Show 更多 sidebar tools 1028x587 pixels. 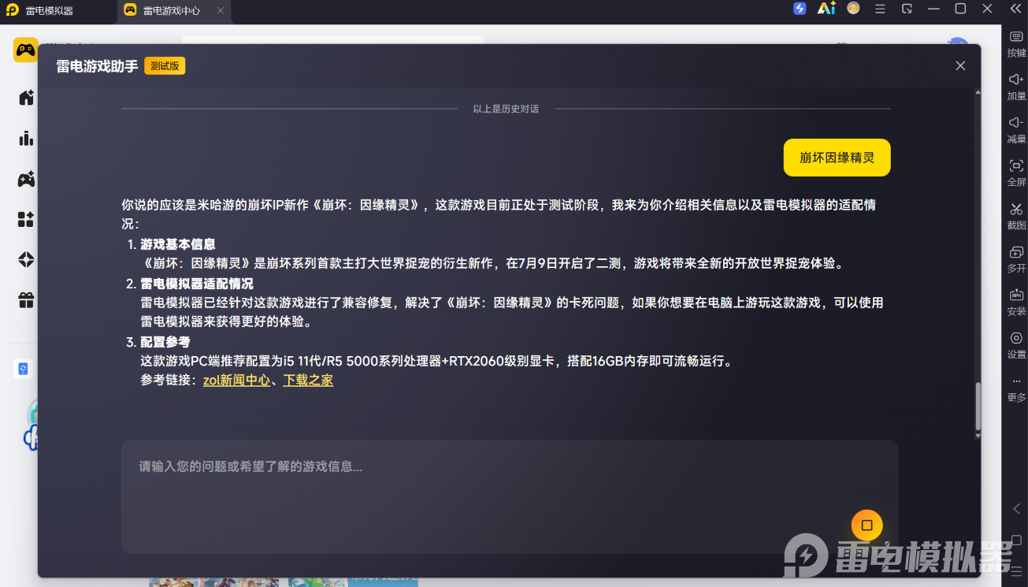click(1016, 389)
